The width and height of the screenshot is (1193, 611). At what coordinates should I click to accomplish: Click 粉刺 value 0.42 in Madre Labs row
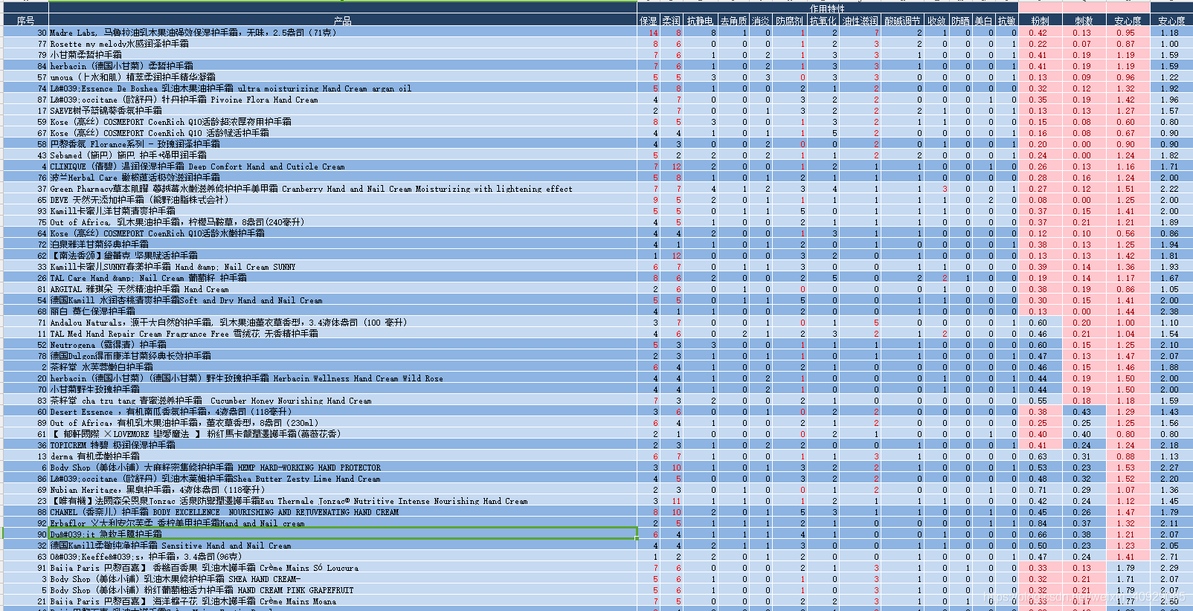tap(1040, 33)
